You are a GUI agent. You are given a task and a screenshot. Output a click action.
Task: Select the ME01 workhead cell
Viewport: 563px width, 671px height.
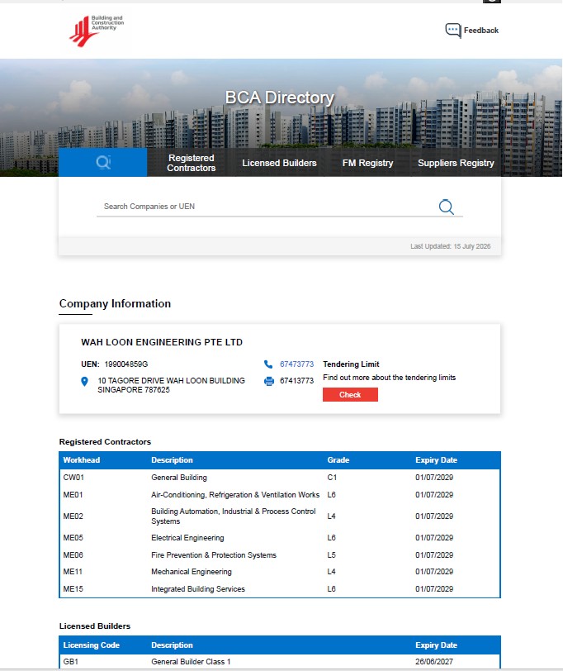point(73,495)
